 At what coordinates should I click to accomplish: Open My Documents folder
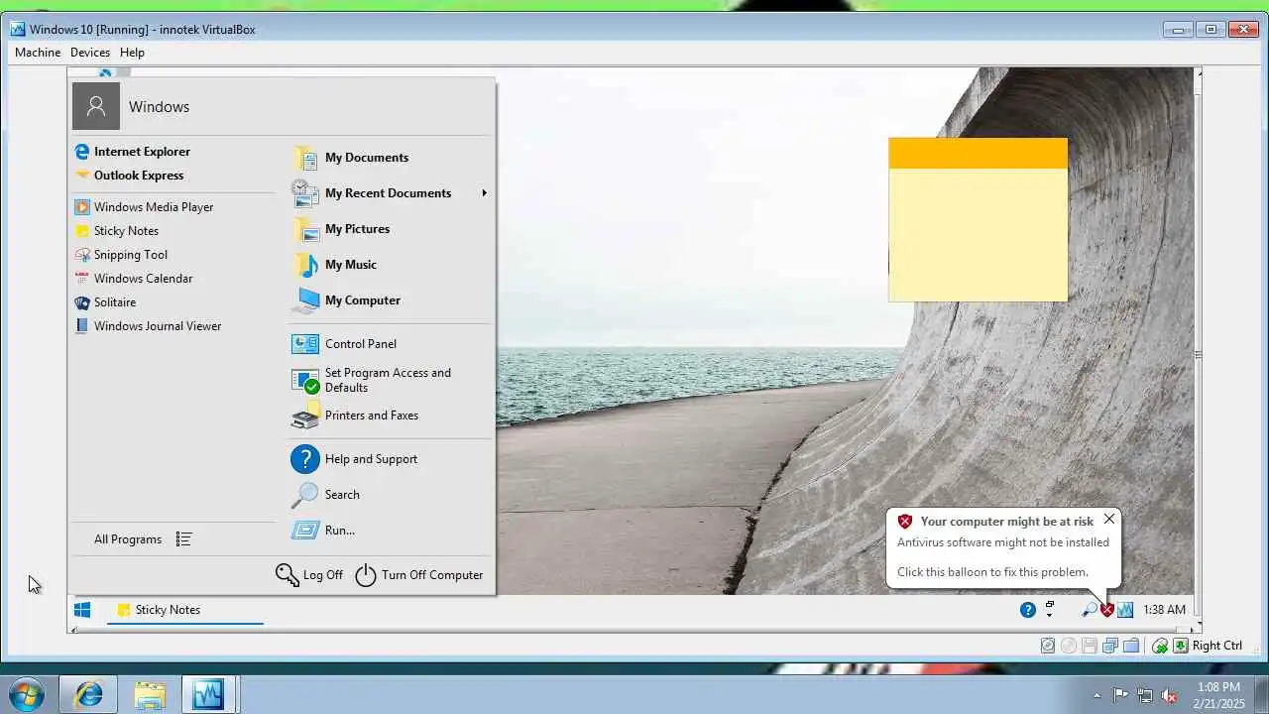coord(350,158)
